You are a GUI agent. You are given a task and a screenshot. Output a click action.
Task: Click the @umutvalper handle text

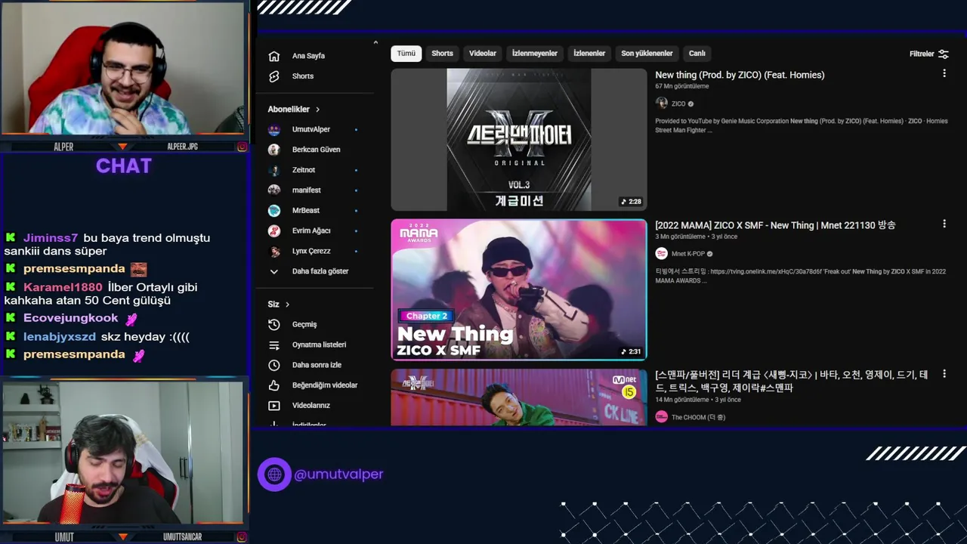coord(338,474)
